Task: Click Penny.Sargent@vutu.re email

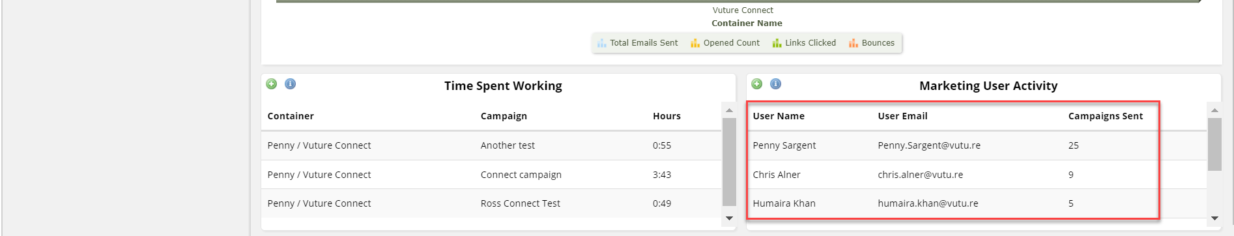Action: pos(929,145)
